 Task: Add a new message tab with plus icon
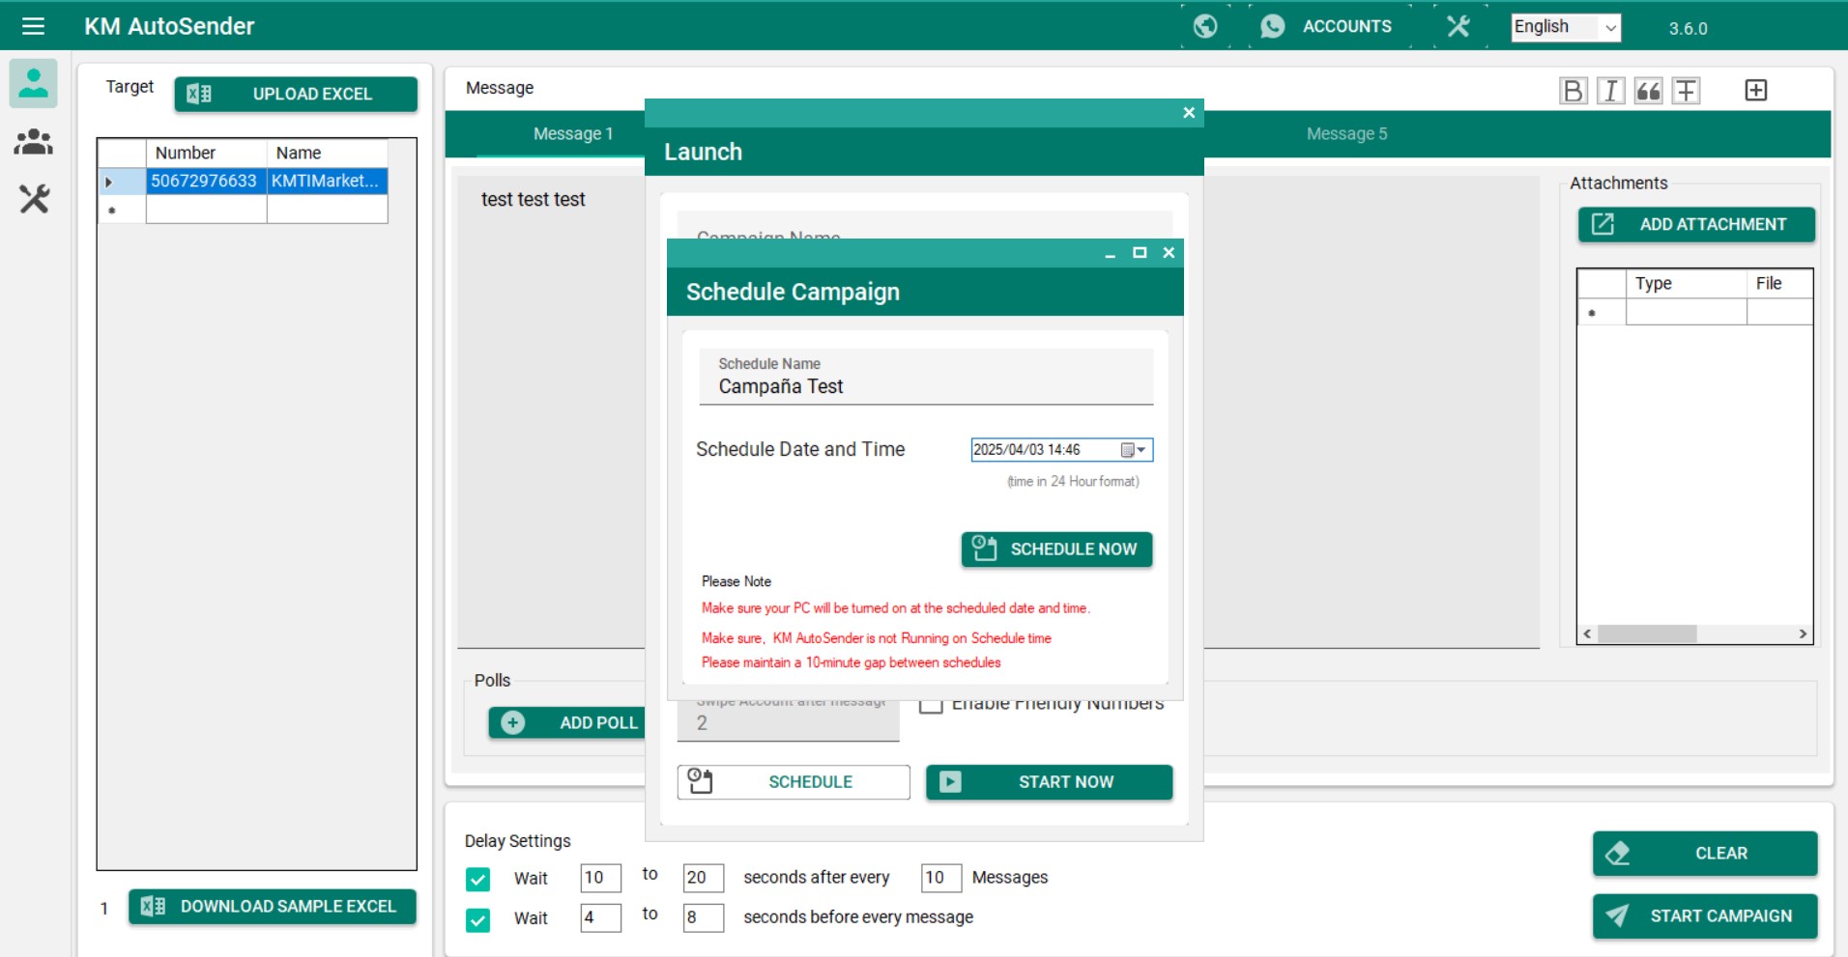(x=1755, y=91)
